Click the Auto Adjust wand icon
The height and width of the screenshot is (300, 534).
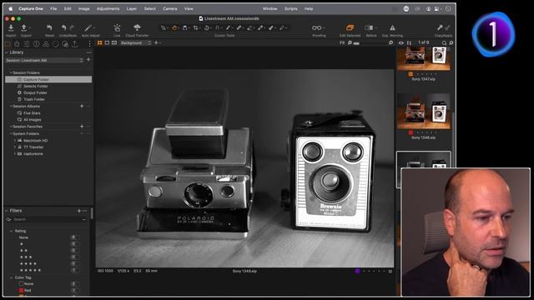(88, 27)
